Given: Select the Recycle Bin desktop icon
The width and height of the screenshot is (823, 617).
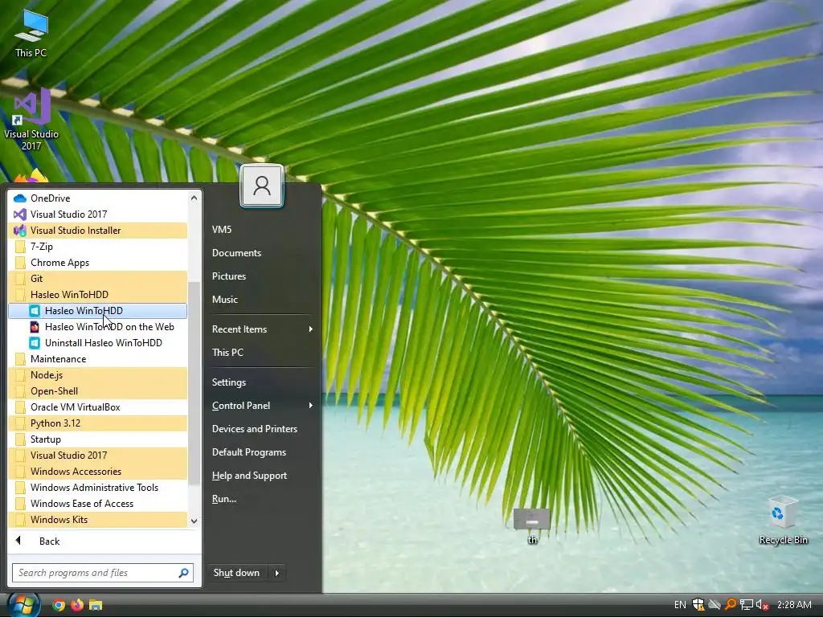Looking at the screenshot, I should tap(783, 520).
